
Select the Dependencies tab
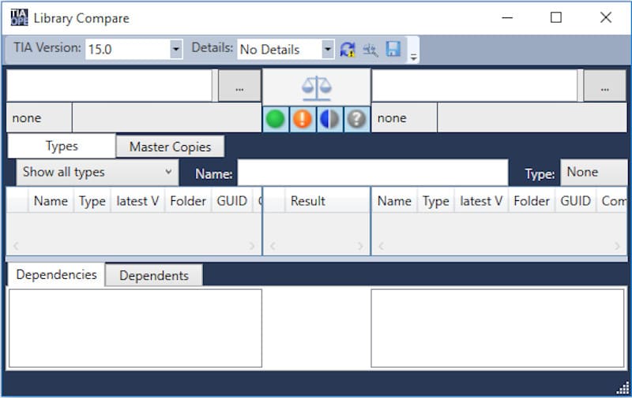(x=56, y=274)
